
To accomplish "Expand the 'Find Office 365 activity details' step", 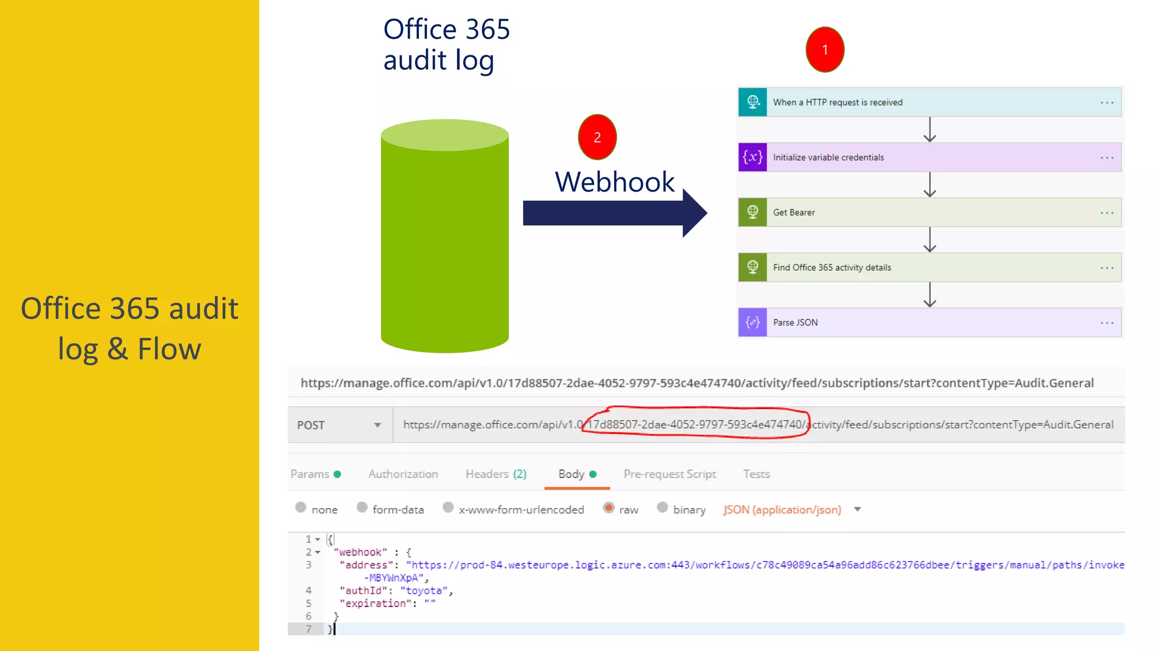I will 930,267.
